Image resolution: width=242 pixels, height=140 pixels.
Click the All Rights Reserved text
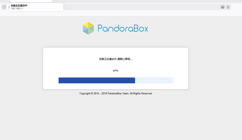tap(141, 93)
